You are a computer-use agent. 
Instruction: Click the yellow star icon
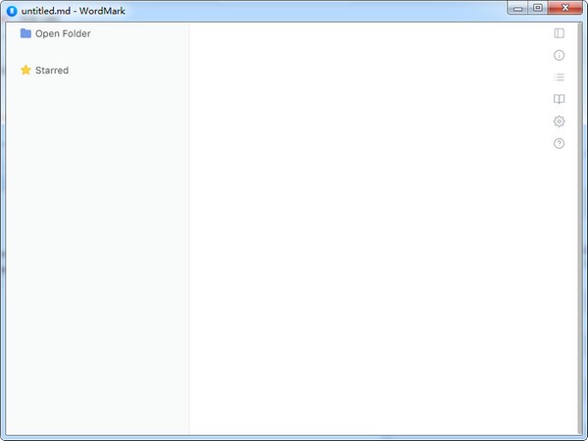(x=25, y=70)
